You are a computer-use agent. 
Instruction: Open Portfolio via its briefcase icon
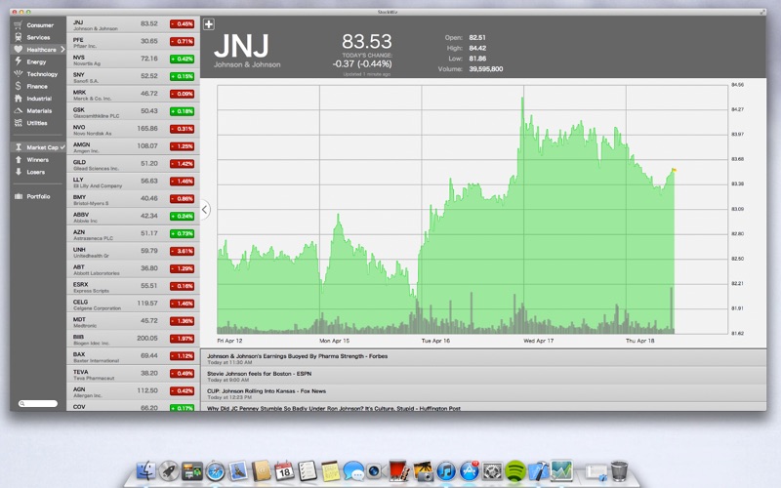click(x=19, y=196)
